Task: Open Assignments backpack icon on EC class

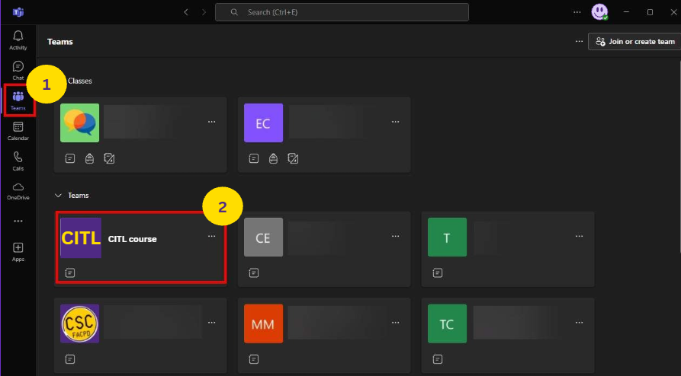Action: coord(274,158)
